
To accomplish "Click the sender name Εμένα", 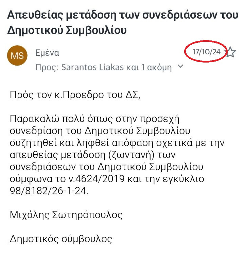I will tap(47, 53).
